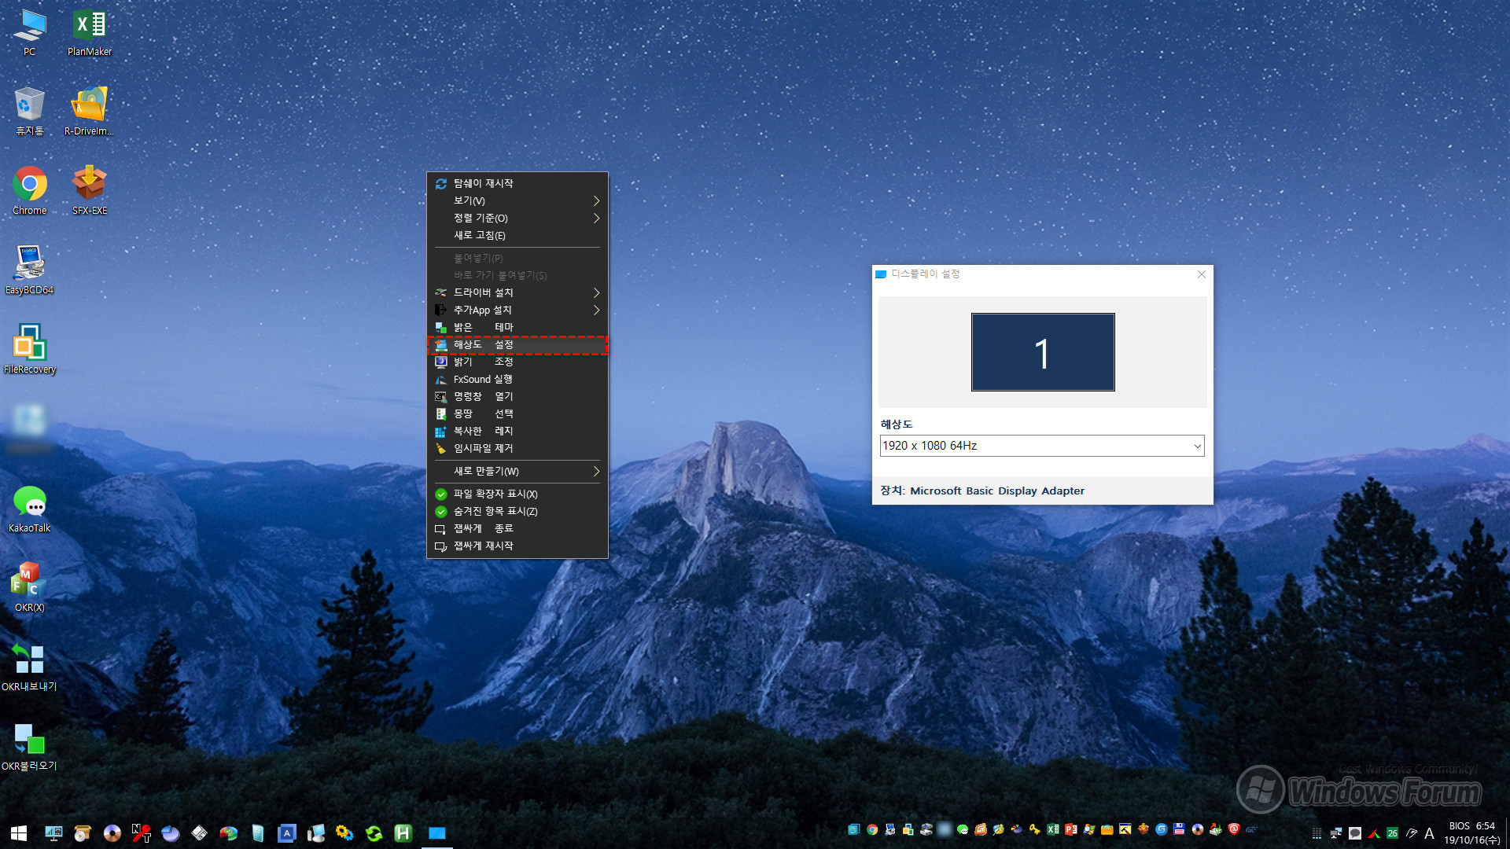This screenshot has height=849, width=1510.
Task: Close the 디스플레이 설정 window
Action: [1201, 274]
